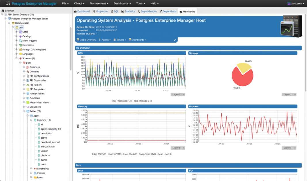Viewport: 307px width, 181px height.
Task: Click the Catalogs node icon
Action: [x=20, y=36]
